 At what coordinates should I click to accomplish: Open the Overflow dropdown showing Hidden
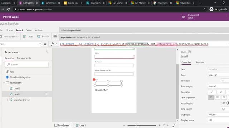219,114
